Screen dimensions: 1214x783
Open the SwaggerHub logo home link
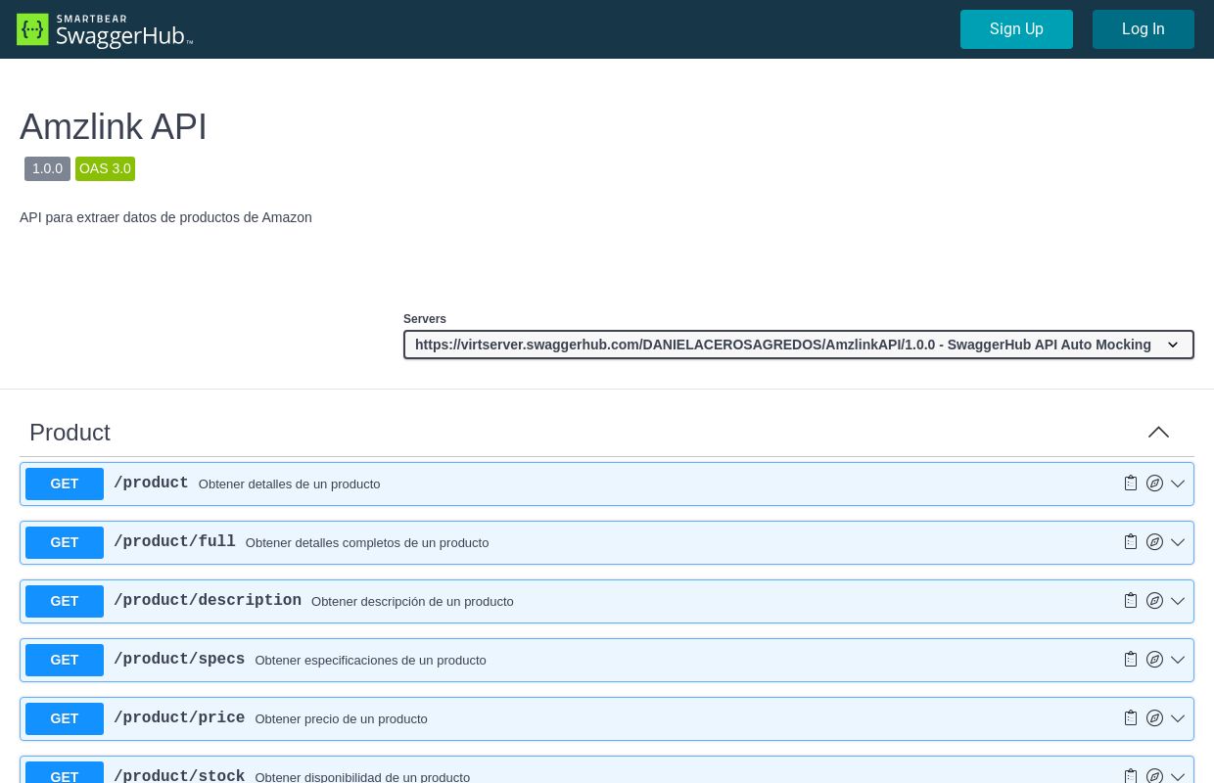pos(105,29)
